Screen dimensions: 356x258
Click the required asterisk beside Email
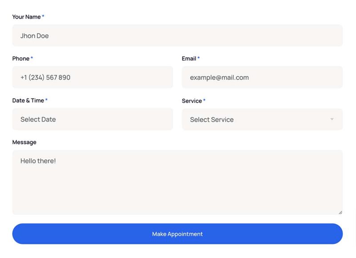coord(198,58)
